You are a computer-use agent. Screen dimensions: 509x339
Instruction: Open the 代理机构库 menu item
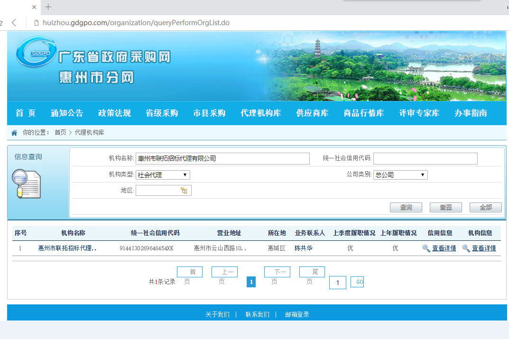(260, 113)
